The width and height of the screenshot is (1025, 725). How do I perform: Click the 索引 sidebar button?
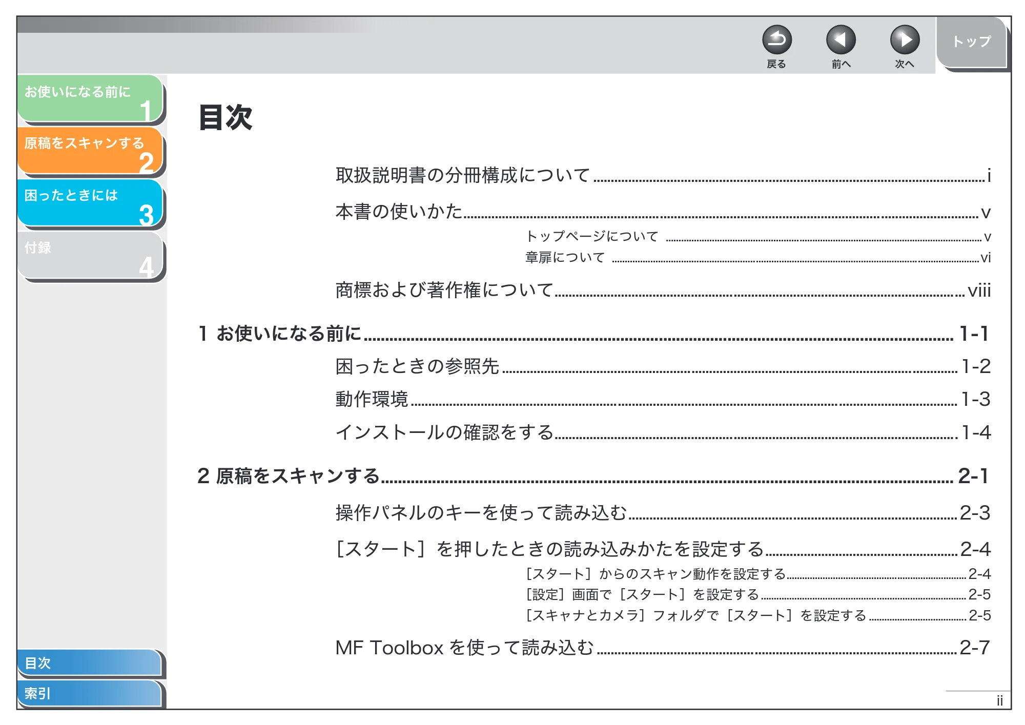pos(89,693)
